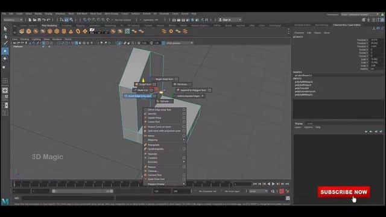The image size is (386, 217).
Task: Click the New Scene icon
Action: tap(30, 20)
